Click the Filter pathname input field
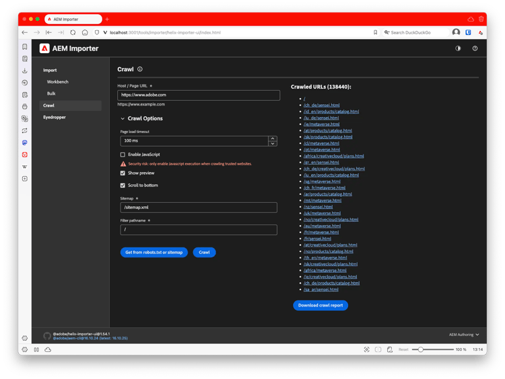505x379 pixels. tap(199, 230)
